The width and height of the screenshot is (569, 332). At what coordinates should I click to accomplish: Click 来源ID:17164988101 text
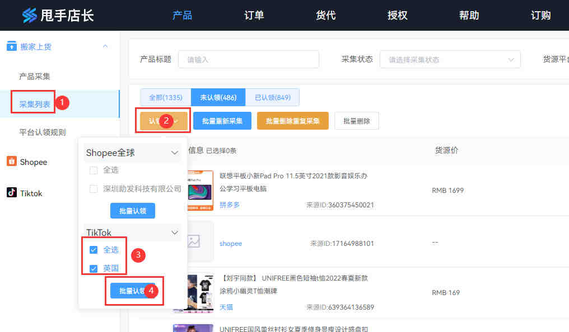tap(342, 244)
